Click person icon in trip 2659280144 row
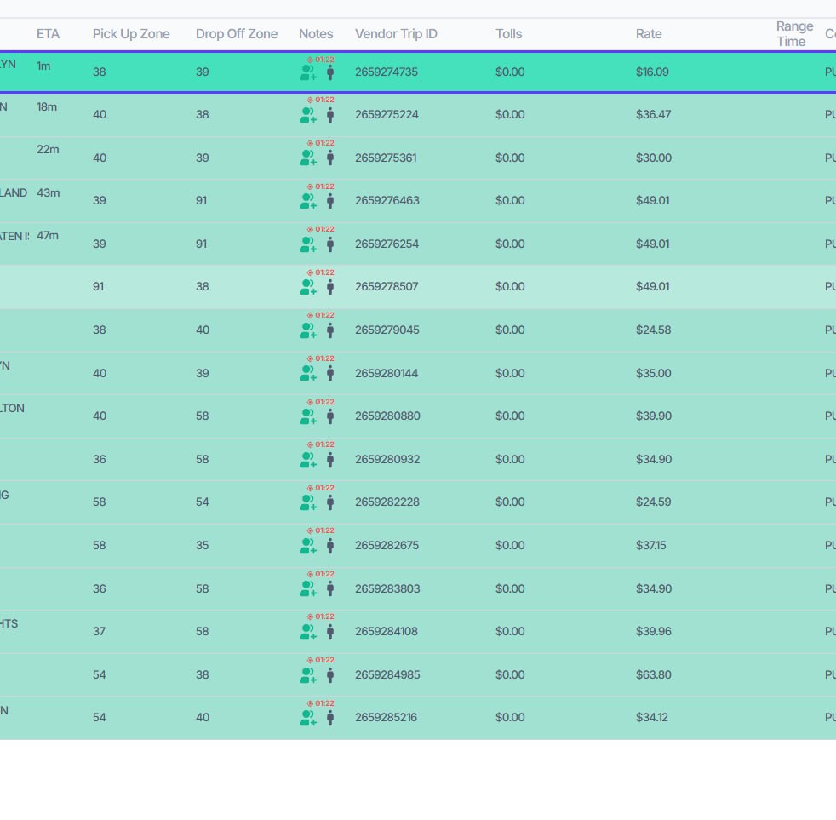The width and height of the screenshot is (836, 820). coord(330,373)
